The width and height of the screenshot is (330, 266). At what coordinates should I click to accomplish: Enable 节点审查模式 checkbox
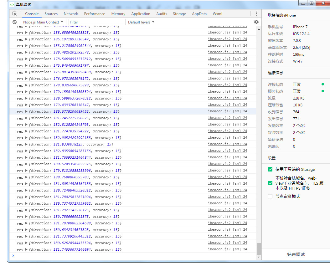click(x=270, y=196)
